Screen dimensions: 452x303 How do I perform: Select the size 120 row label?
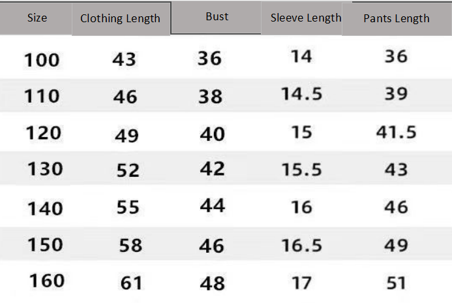43,133
